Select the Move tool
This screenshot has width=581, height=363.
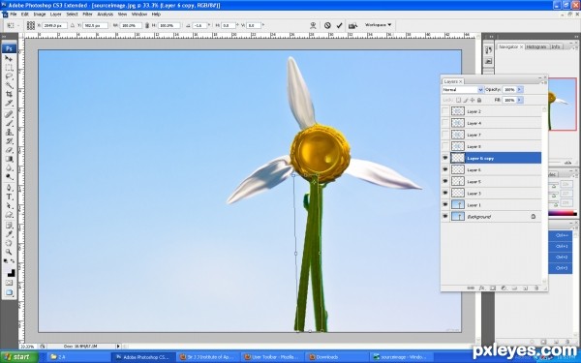pos(9,58)
